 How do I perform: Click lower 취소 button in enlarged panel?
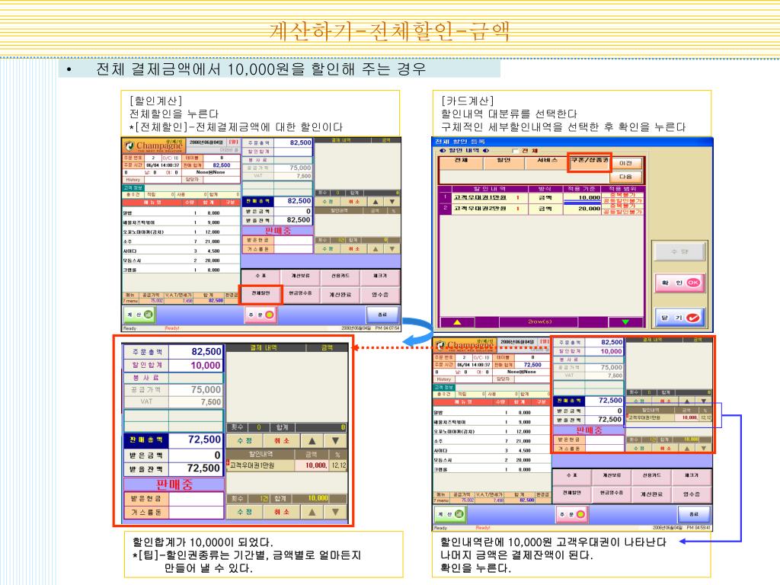282,511
